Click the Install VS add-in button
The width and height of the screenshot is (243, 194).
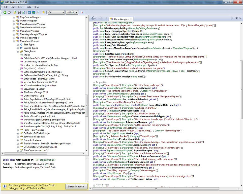pyautogui.click(x=76, y=186)
